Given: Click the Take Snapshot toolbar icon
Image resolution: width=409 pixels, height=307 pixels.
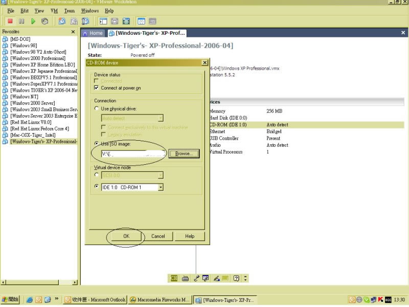Looking at the screenshot, I should (x=62, y=21).
